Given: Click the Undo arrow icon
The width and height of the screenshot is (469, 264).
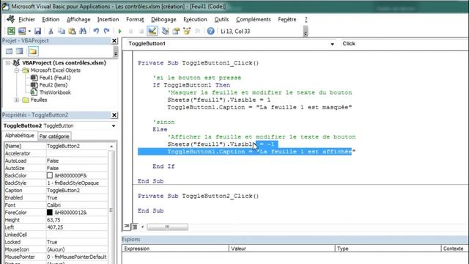Looking at the screenshot, I should coord(96,31).
